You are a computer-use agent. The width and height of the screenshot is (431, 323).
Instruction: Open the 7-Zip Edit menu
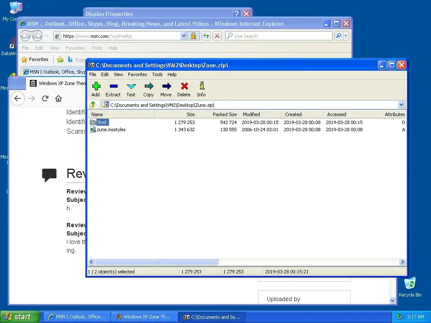pyautogui.click(x=105, y=74)
